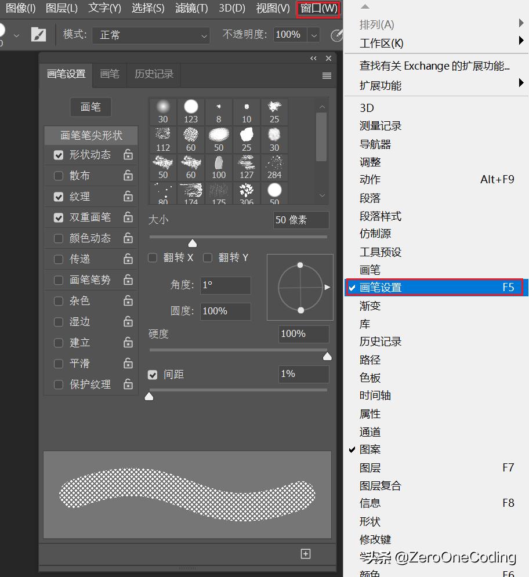Image resolution: width=529 pixels, height=577 pixels.
Task: Lock the 纹理 brush setting
Action: tap(128, 197)
